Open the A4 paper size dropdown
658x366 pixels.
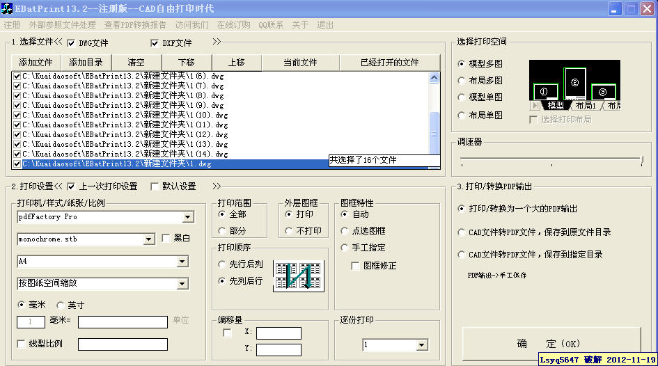coord(182,262)
